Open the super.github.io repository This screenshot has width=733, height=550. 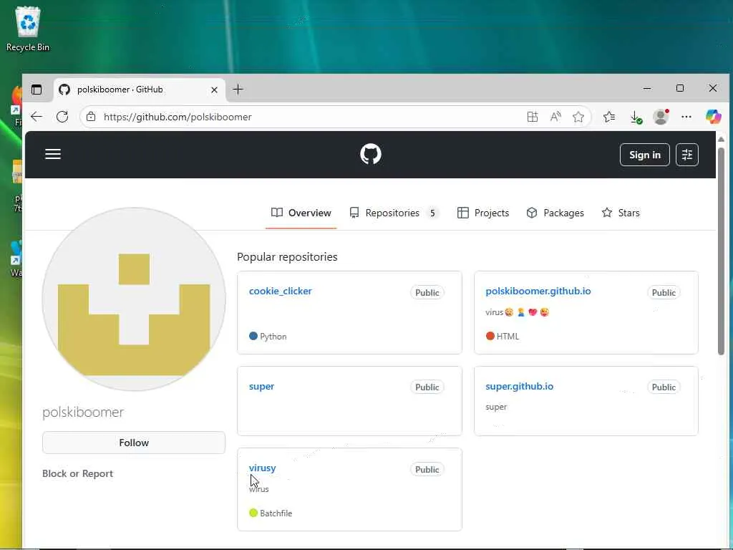[520, 386]
